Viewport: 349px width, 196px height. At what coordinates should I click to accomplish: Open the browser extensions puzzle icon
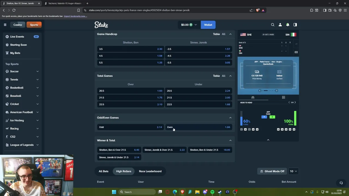312,10
